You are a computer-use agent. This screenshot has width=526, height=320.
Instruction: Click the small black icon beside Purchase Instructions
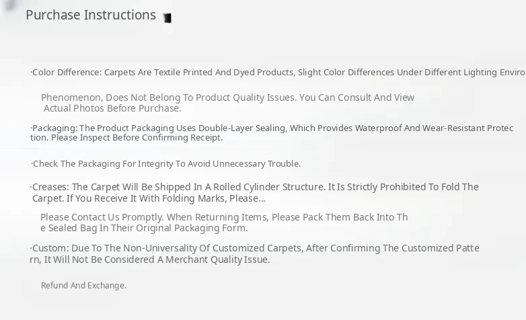pos(167,18)
